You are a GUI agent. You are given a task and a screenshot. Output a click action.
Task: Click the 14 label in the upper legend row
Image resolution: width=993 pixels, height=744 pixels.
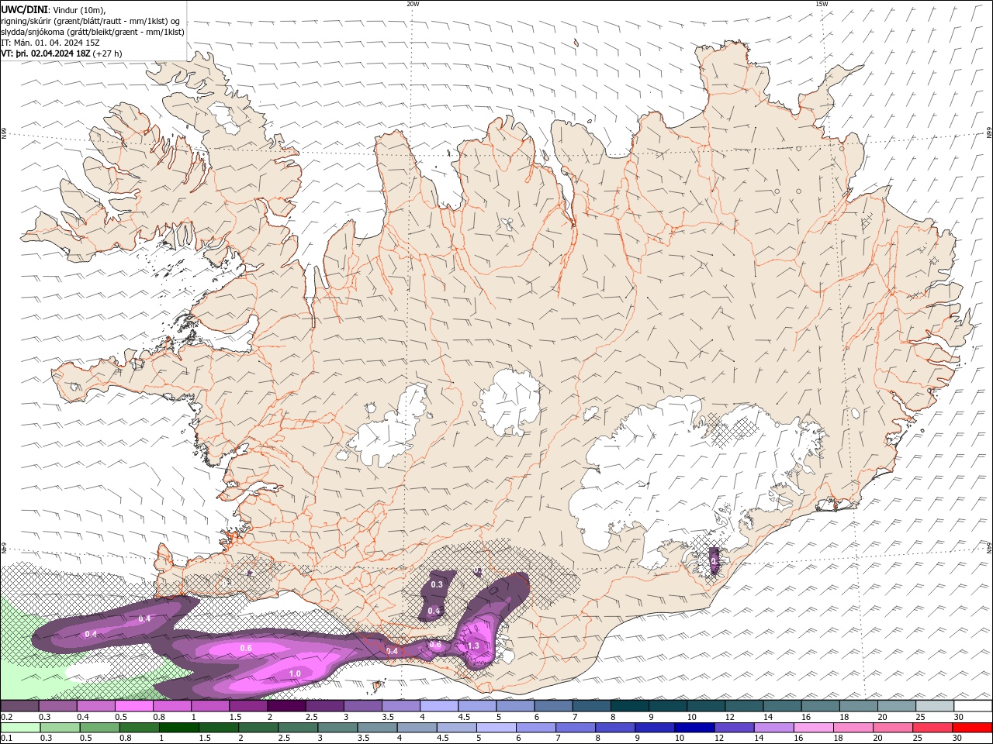pos(767,717)
